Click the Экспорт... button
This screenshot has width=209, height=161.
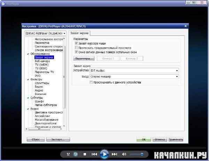[x=58, y=139]
